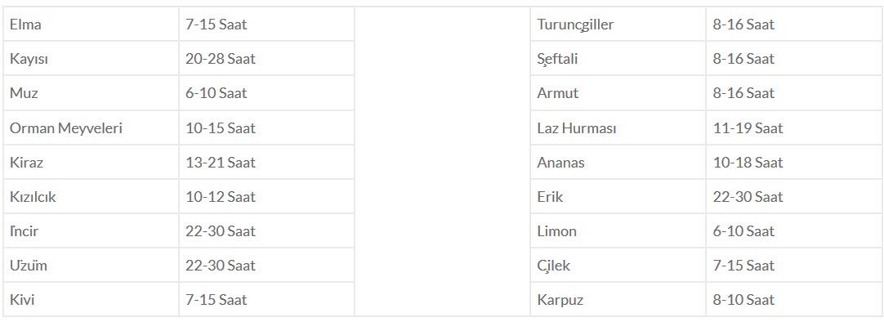Click the Erik row label
The image size is (884, 322).
pyautogui.click(x=618, y=197)
